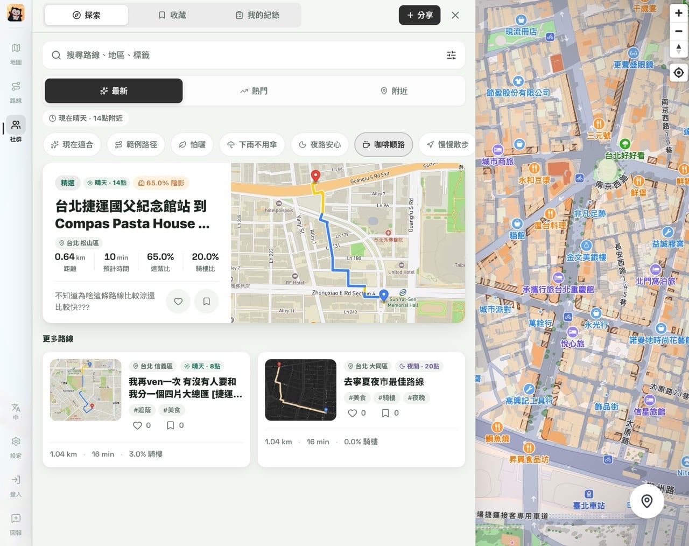Click the 登入 login icon
Viewport: 689px width, 546px height.
16,486
